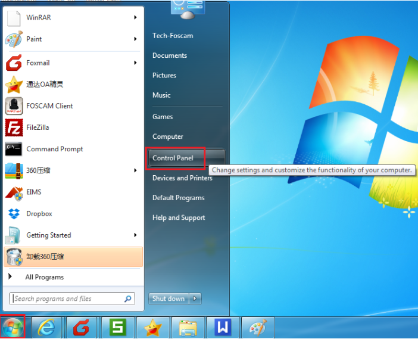The width and height of the screenshot is (418, 339).
Task: Click the Shut down button
Action: pos(169,298)
